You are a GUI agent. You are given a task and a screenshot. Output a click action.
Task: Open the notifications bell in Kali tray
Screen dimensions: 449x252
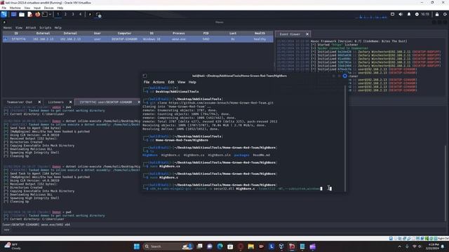pos(409,14)
